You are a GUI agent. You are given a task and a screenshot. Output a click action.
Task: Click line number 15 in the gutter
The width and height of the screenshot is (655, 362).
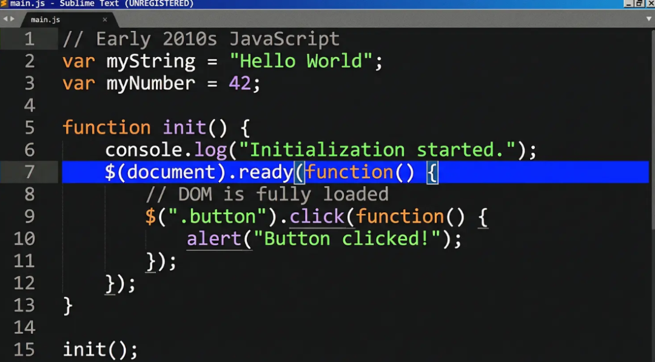pos(24,349)
